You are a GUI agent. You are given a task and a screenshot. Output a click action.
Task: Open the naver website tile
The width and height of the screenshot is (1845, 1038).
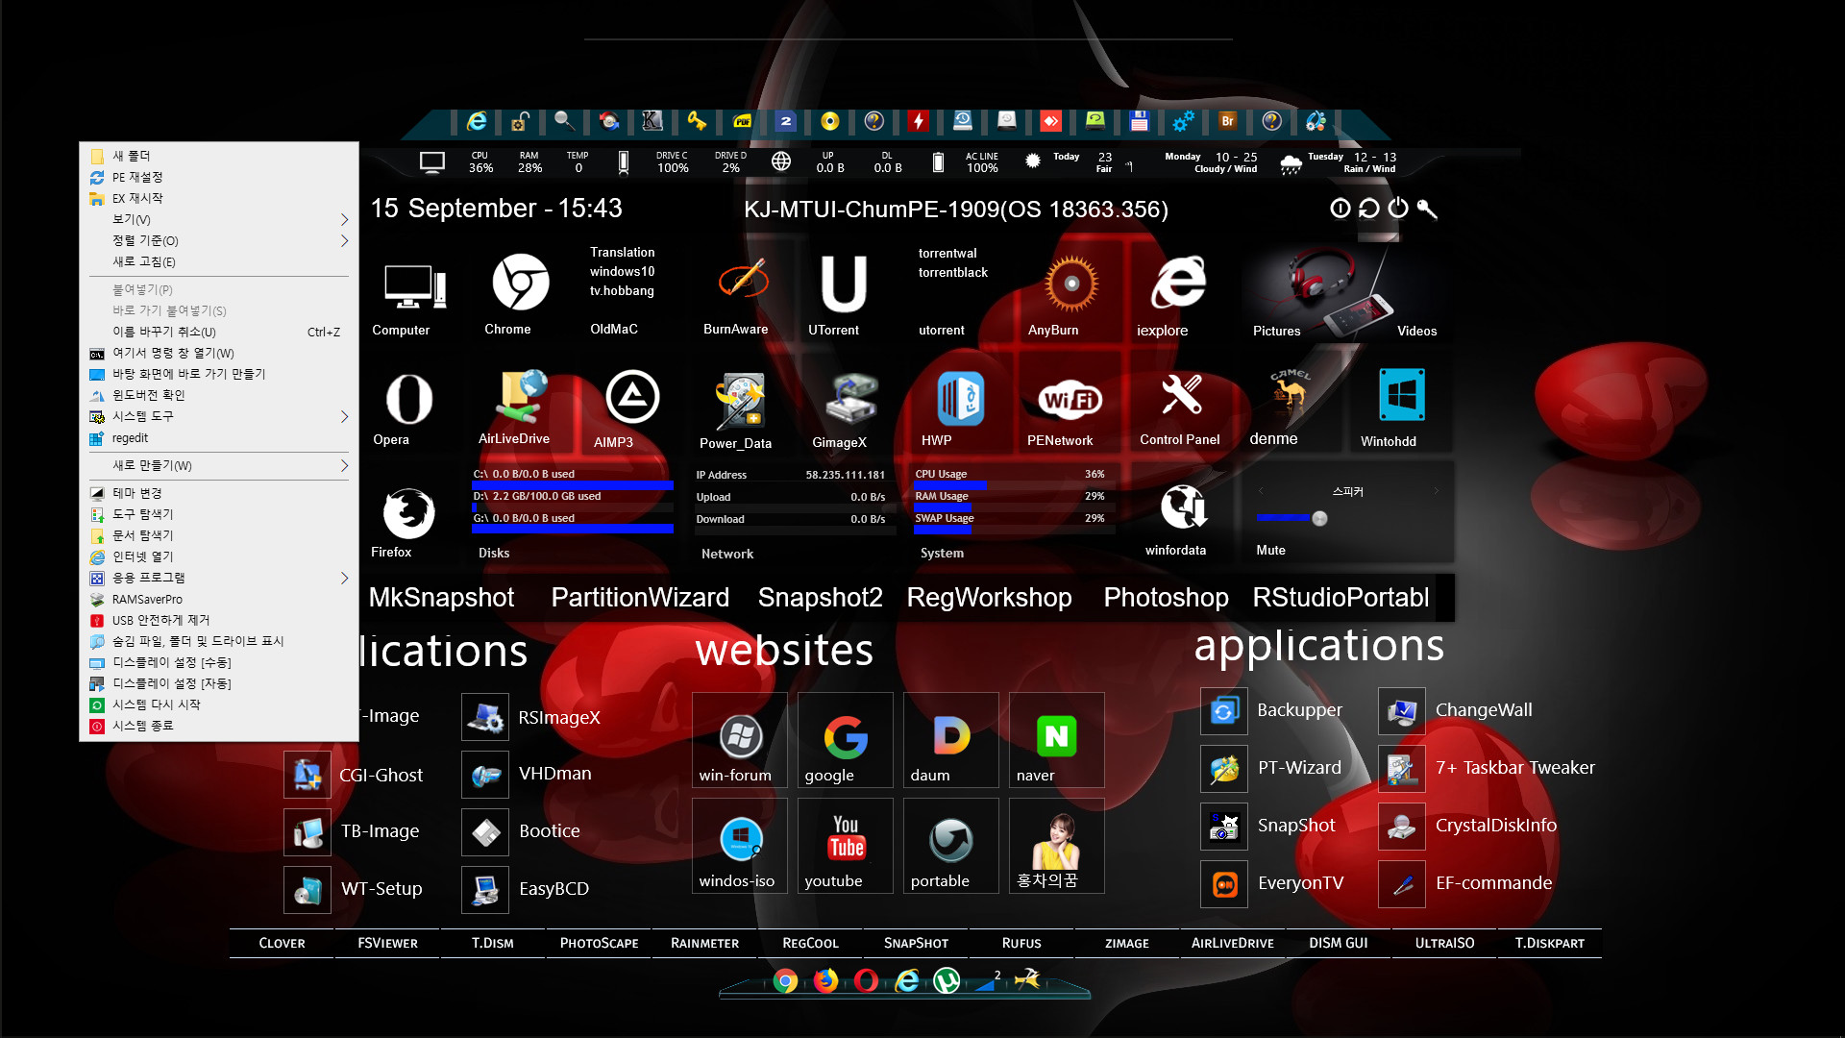click(1056, 740)
